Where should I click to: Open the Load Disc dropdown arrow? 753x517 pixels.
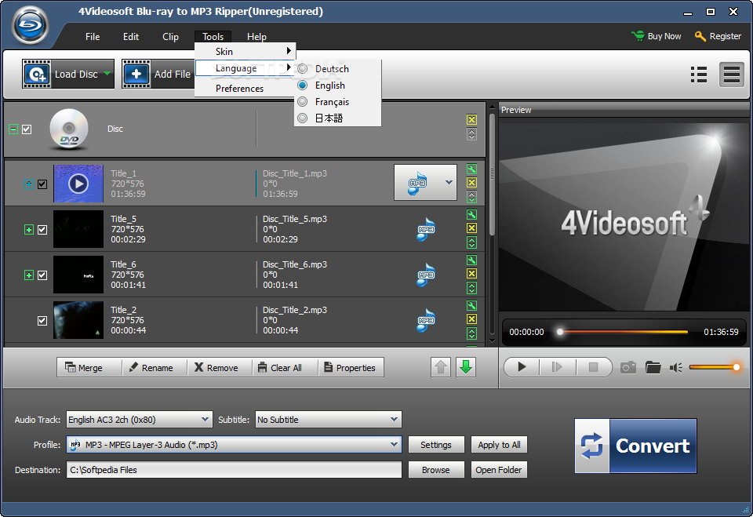tap(107, 74)
